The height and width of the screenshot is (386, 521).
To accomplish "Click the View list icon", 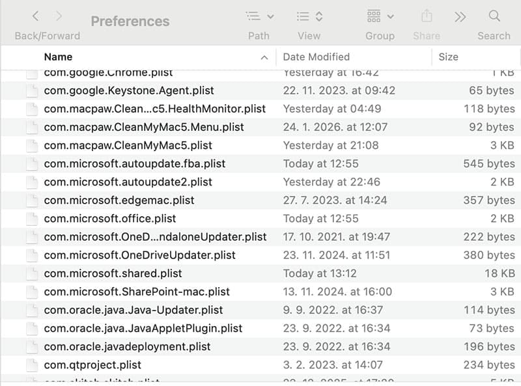I will pyautogui.click(x=303, y=16).
